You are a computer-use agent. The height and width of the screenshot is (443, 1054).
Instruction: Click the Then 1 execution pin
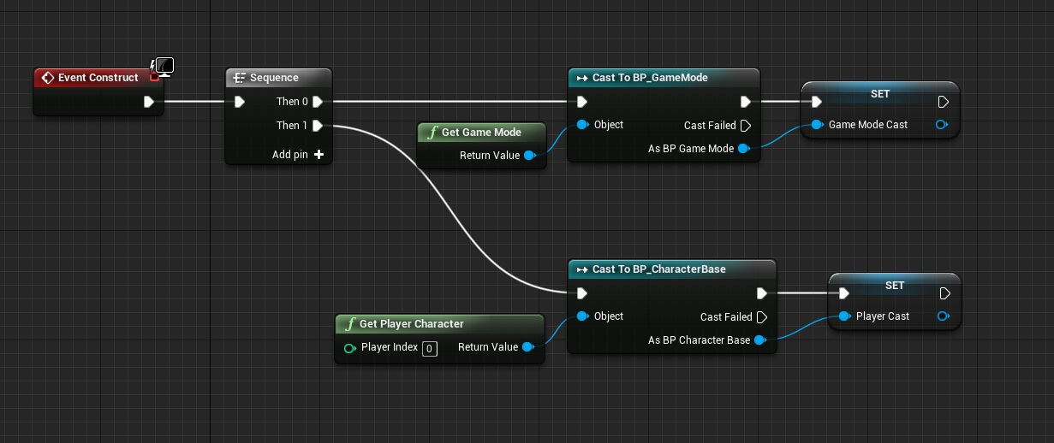coord(318,126)
